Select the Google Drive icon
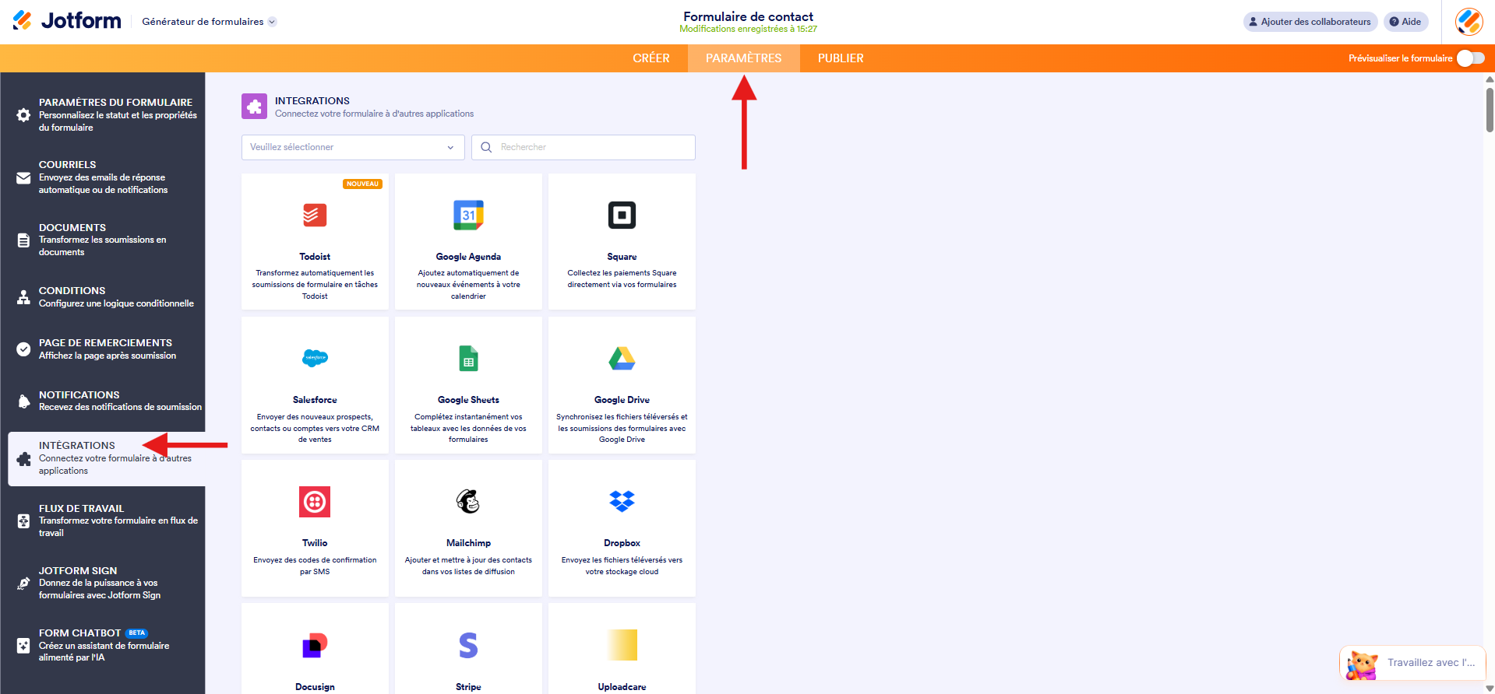 coord(622,359)
